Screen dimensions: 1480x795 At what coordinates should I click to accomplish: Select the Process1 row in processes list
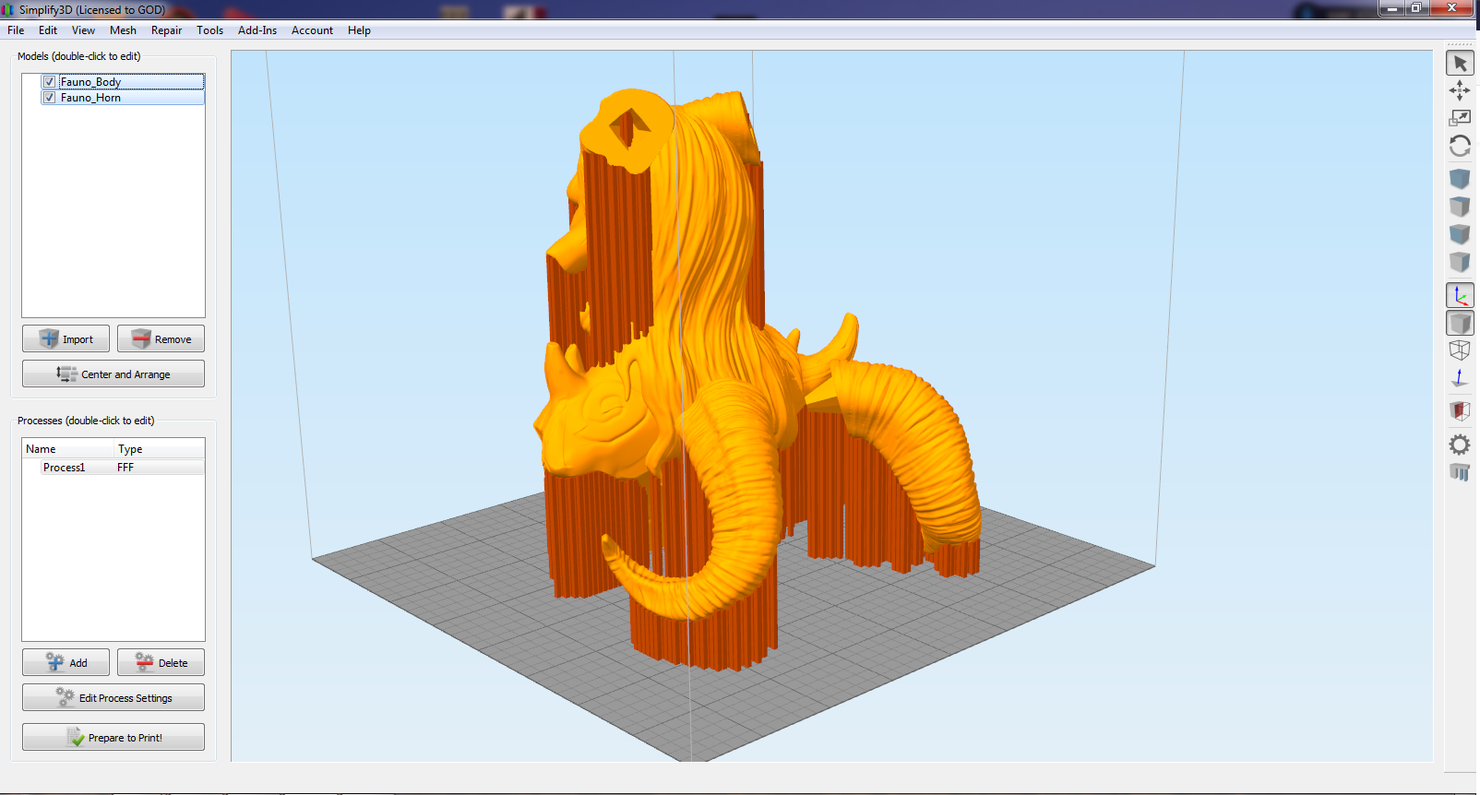[113, 468]
